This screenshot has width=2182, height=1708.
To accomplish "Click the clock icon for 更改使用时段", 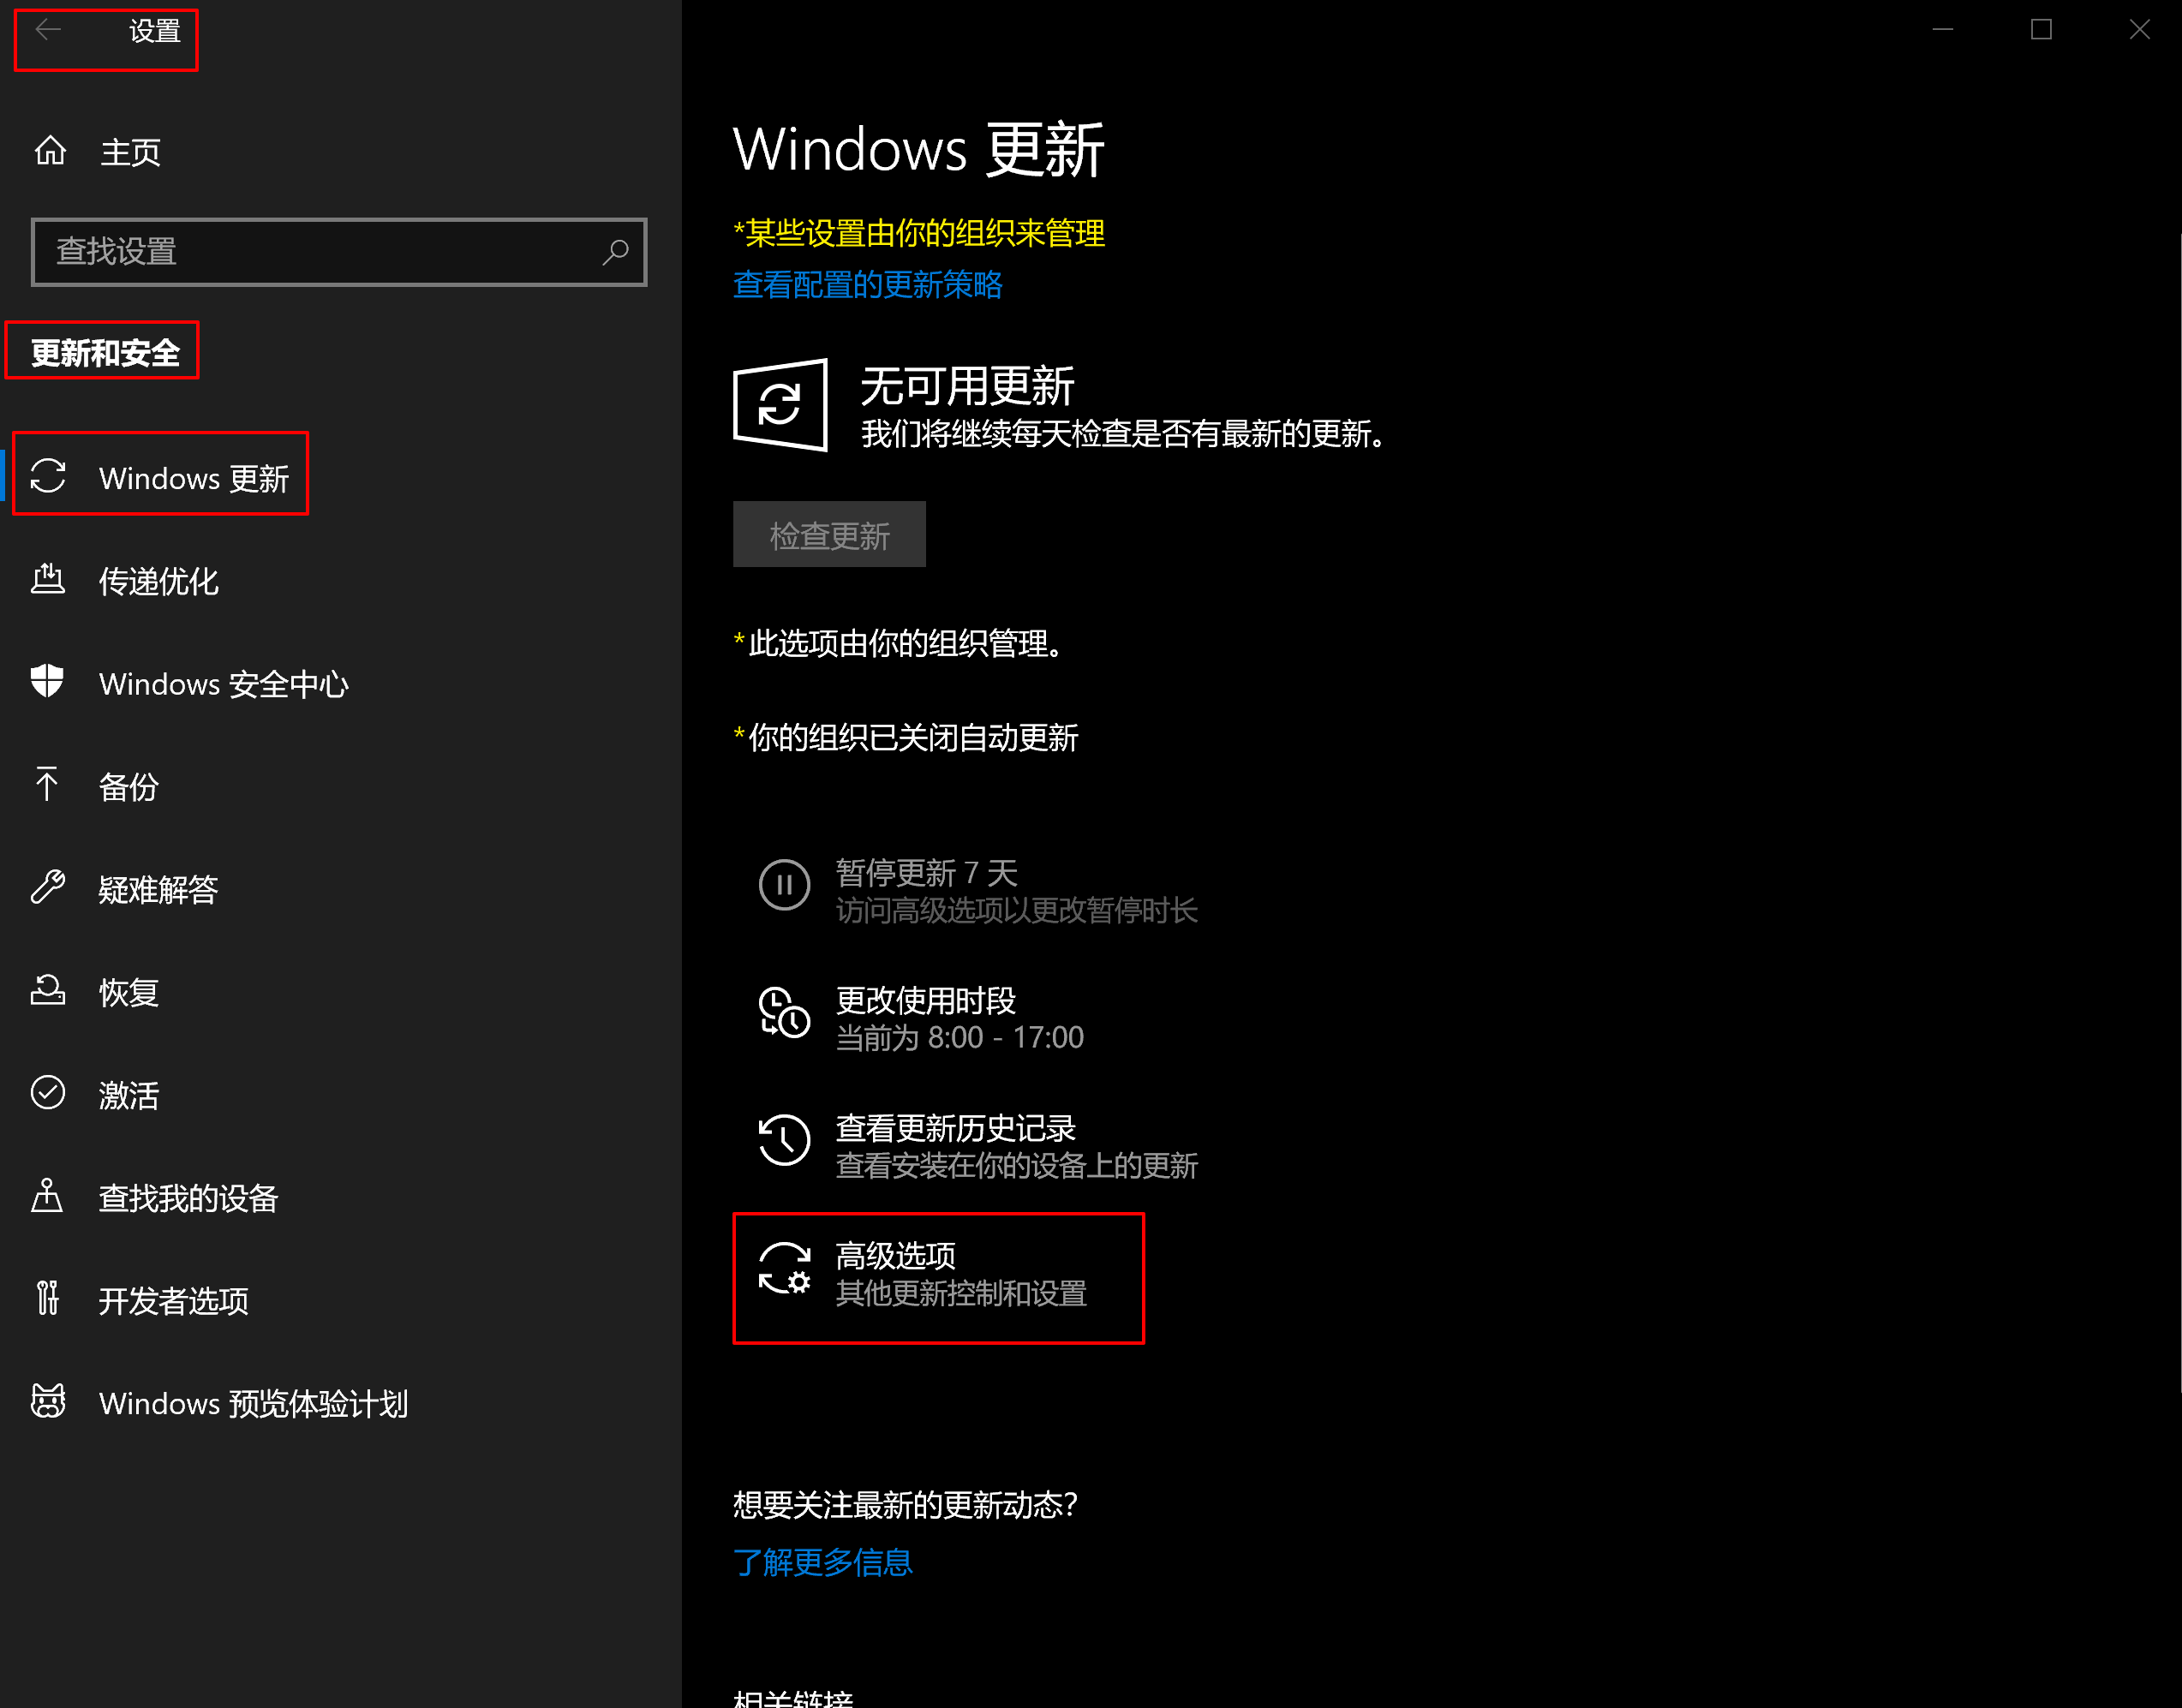I will (784, 1013).
